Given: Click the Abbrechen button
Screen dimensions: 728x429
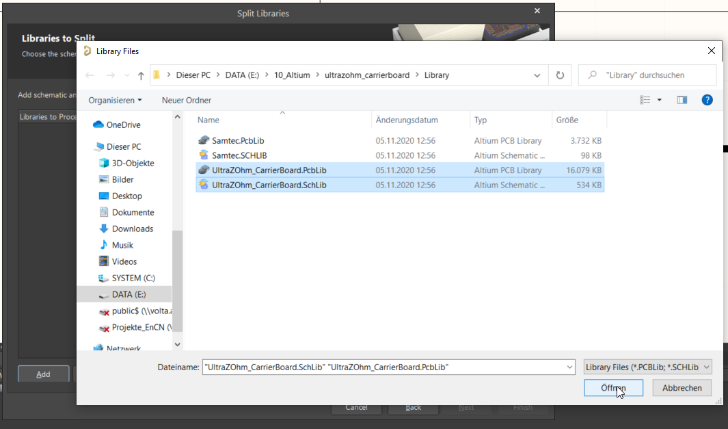Looking at the screenshot, I should [x=682, y=388].
